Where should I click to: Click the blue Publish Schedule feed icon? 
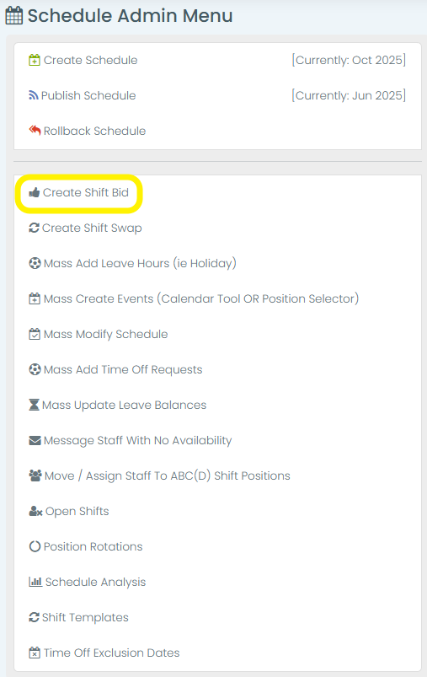[x=34, y=95]
